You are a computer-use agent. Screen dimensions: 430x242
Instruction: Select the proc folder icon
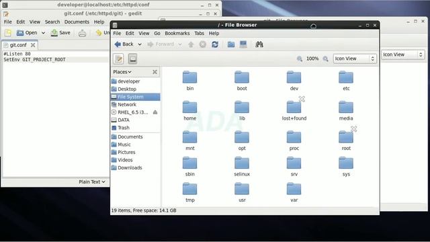click(x=294, y=137)
